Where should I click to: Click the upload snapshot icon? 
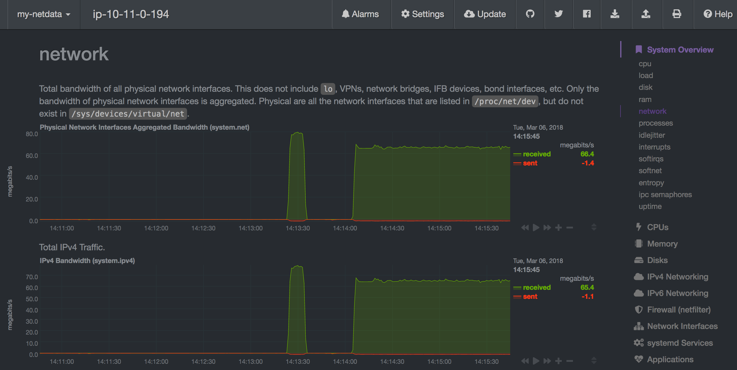pyautogui.click(x=646, y=14)
